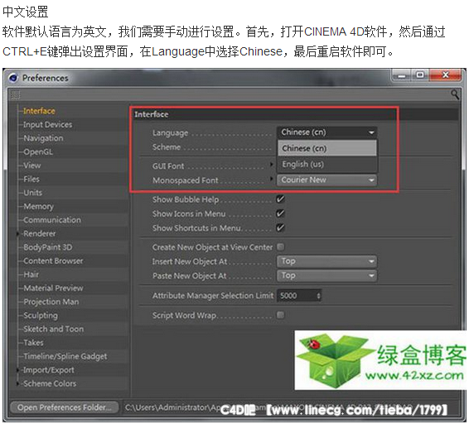The height and width of the screenshot is (424, 469).
Task: Expand the Renderer tree node
Action: click(x=18, y=234)
